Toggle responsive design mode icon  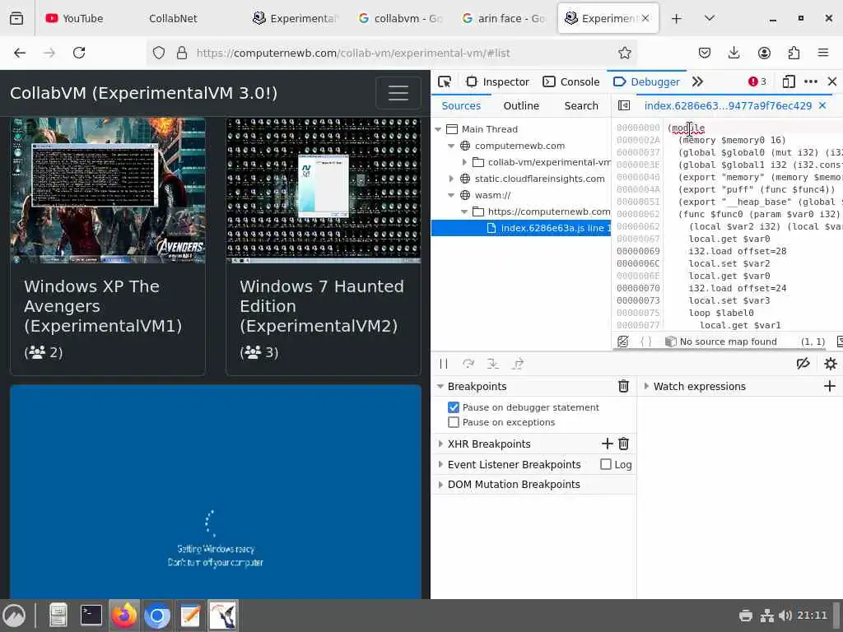click(789, 81)
